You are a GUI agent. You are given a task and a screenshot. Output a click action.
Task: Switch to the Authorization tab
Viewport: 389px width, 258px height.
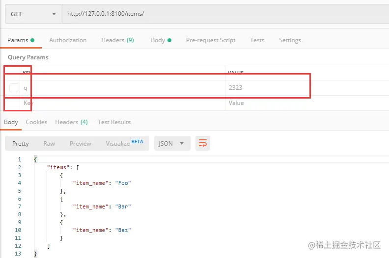point(68,40)
